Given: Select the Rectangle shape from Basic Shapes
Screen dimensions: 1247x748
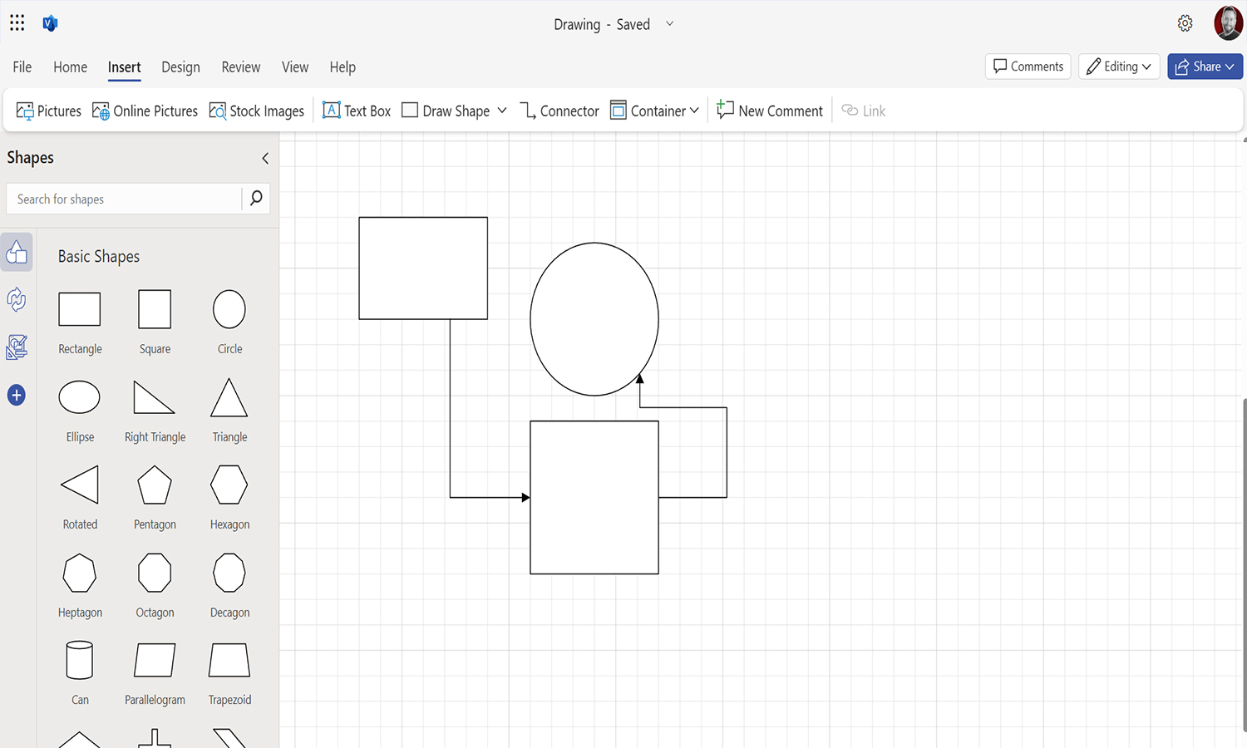Looking at the screenshot, I should pos(79,308).
